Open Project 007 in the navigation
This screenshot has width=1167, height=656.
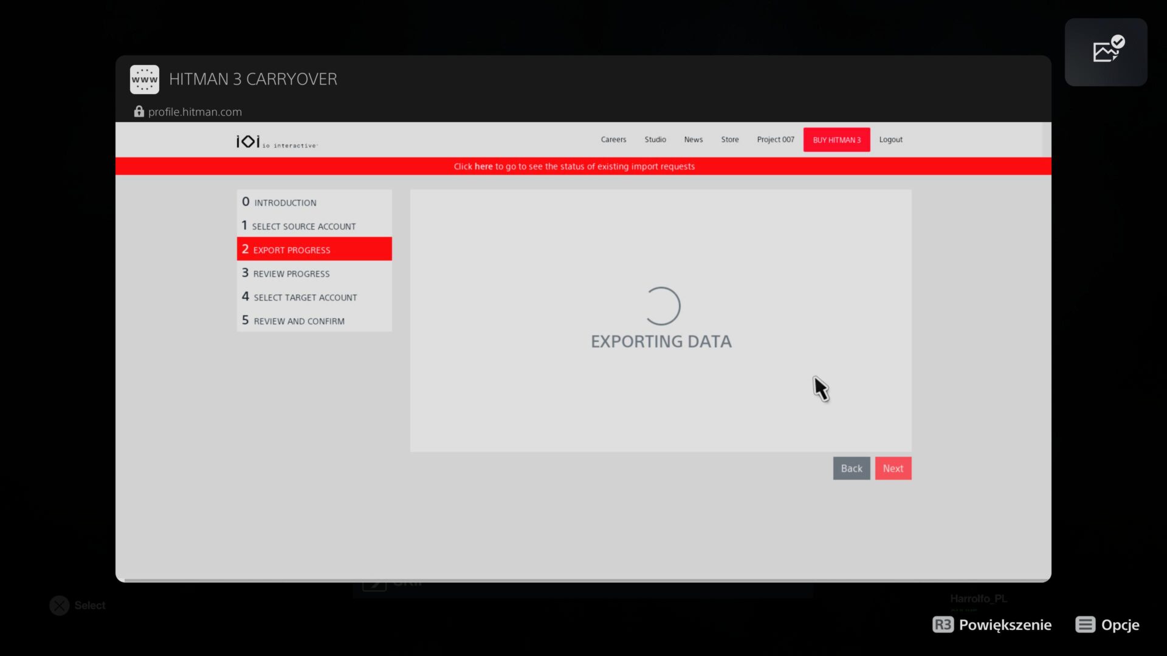[x=776, y=140]
